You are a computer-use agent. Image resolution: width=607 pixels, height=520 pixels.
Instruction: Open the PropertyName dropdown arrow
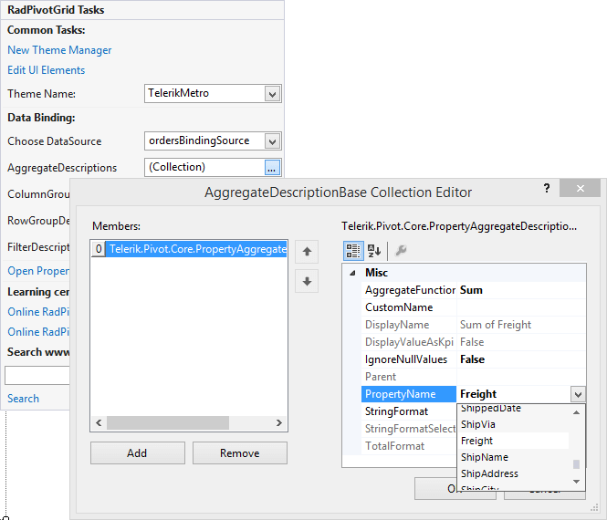point(578,395)
